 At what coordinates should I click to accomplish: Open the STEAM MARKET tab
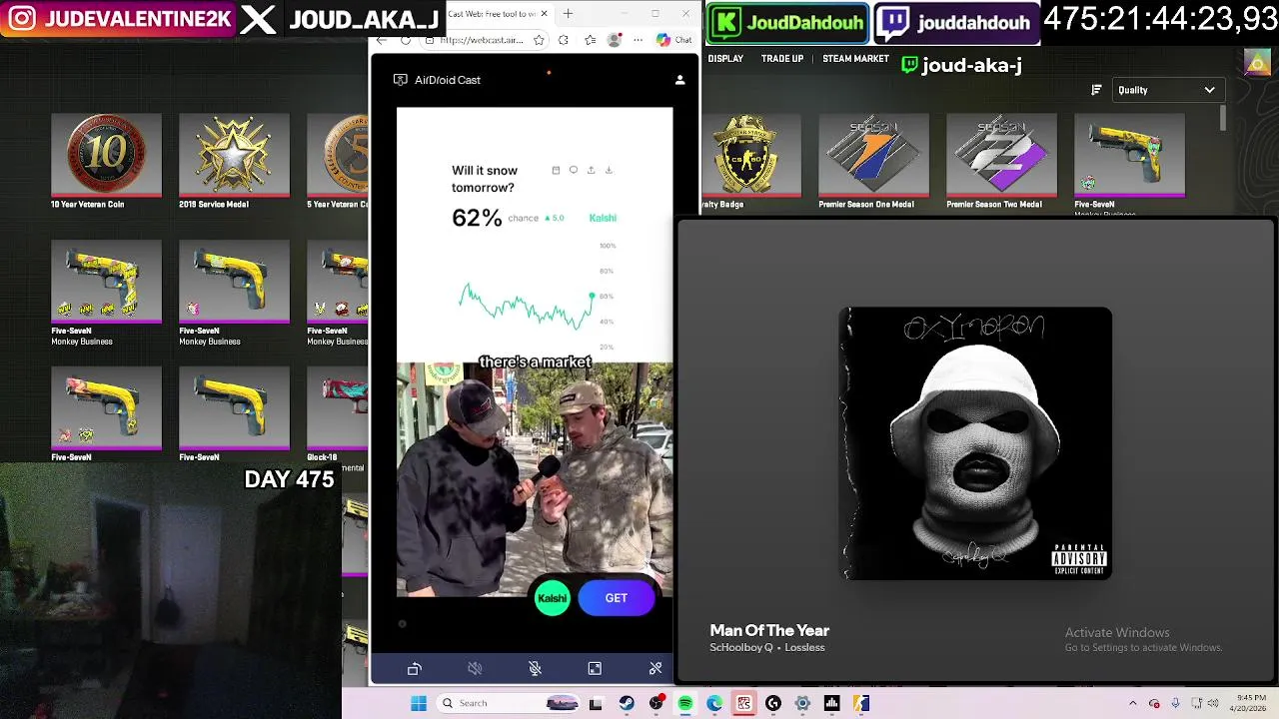click(855, 59)
